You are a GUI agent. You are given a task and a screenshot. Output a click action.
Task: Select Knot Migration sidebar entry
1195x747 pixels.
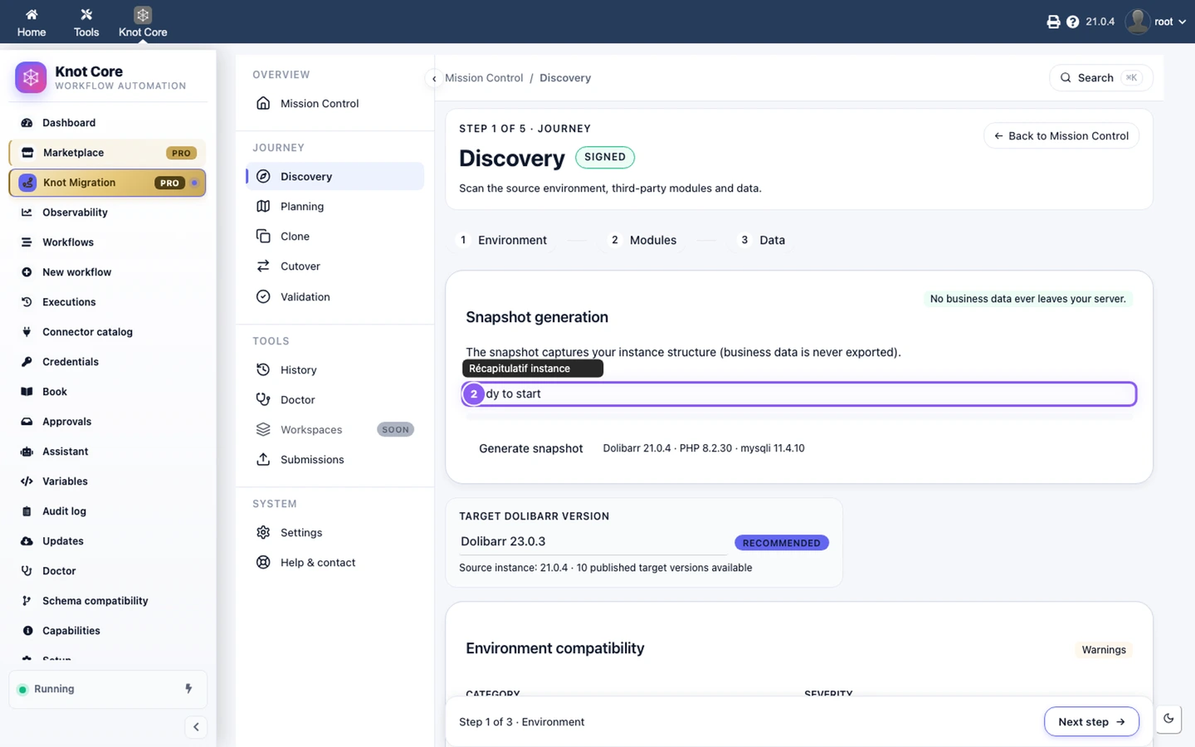coord(108,183)
